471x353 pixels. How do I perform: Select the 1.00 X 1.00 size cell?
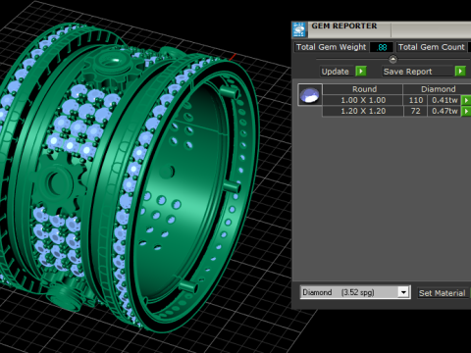pos(363,100)
